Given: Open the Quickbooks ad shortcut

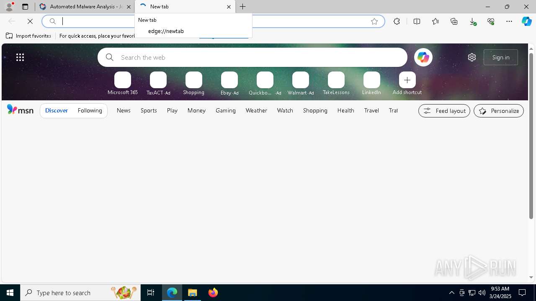Looking at the screenshot, I should click(265, 84).
